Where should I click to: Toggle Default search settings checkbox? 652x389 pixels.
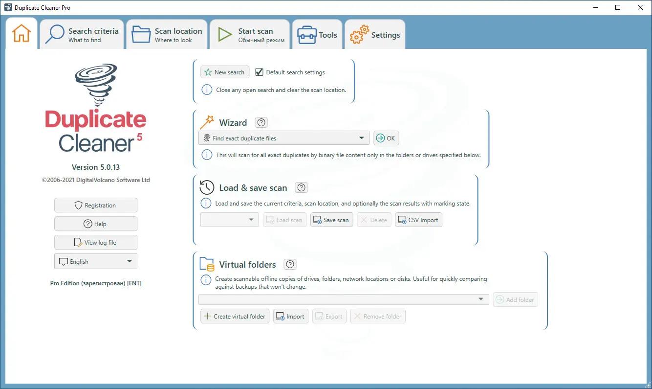point(260,72)
